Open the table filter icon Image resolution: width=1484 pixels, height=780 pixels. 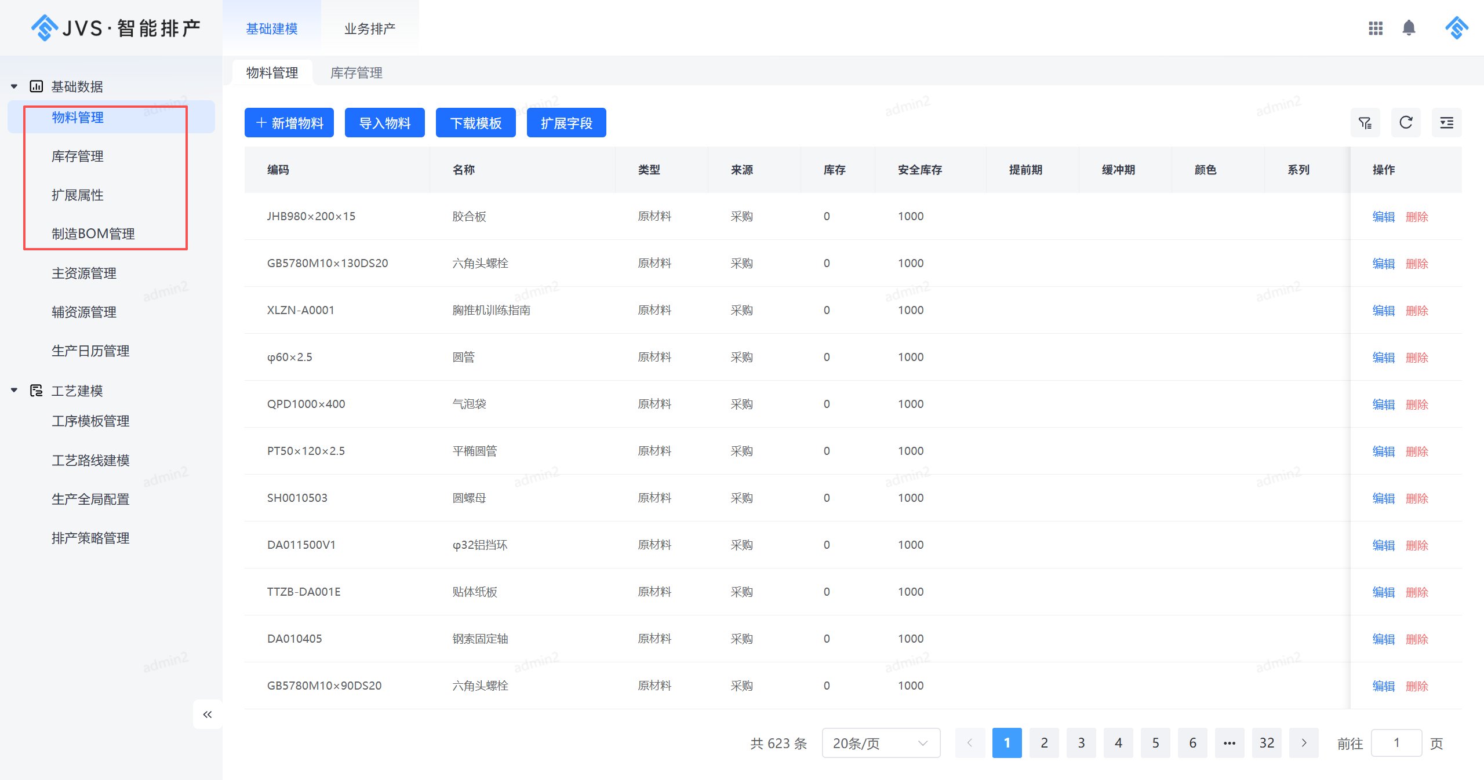1365,123
